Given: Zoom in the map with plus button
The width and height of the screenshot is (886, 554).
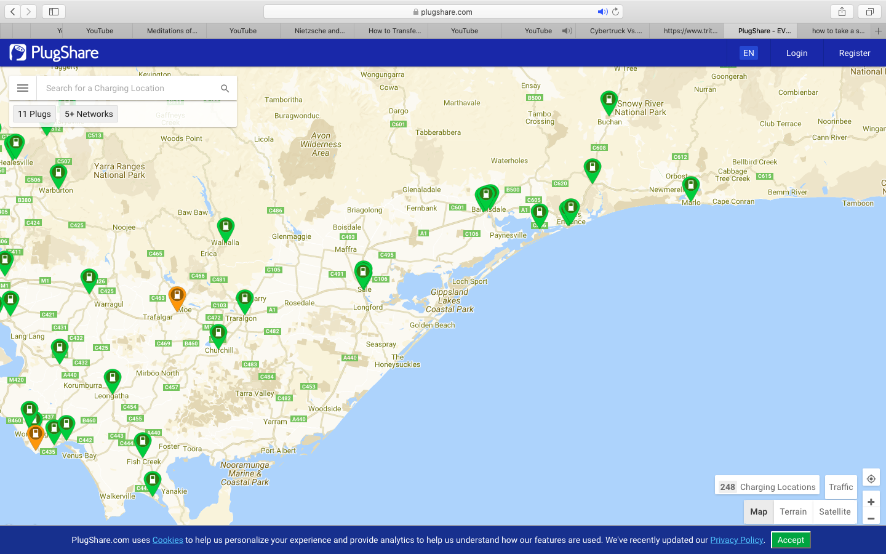Looking at the screenshot, I should click(871, 502).
